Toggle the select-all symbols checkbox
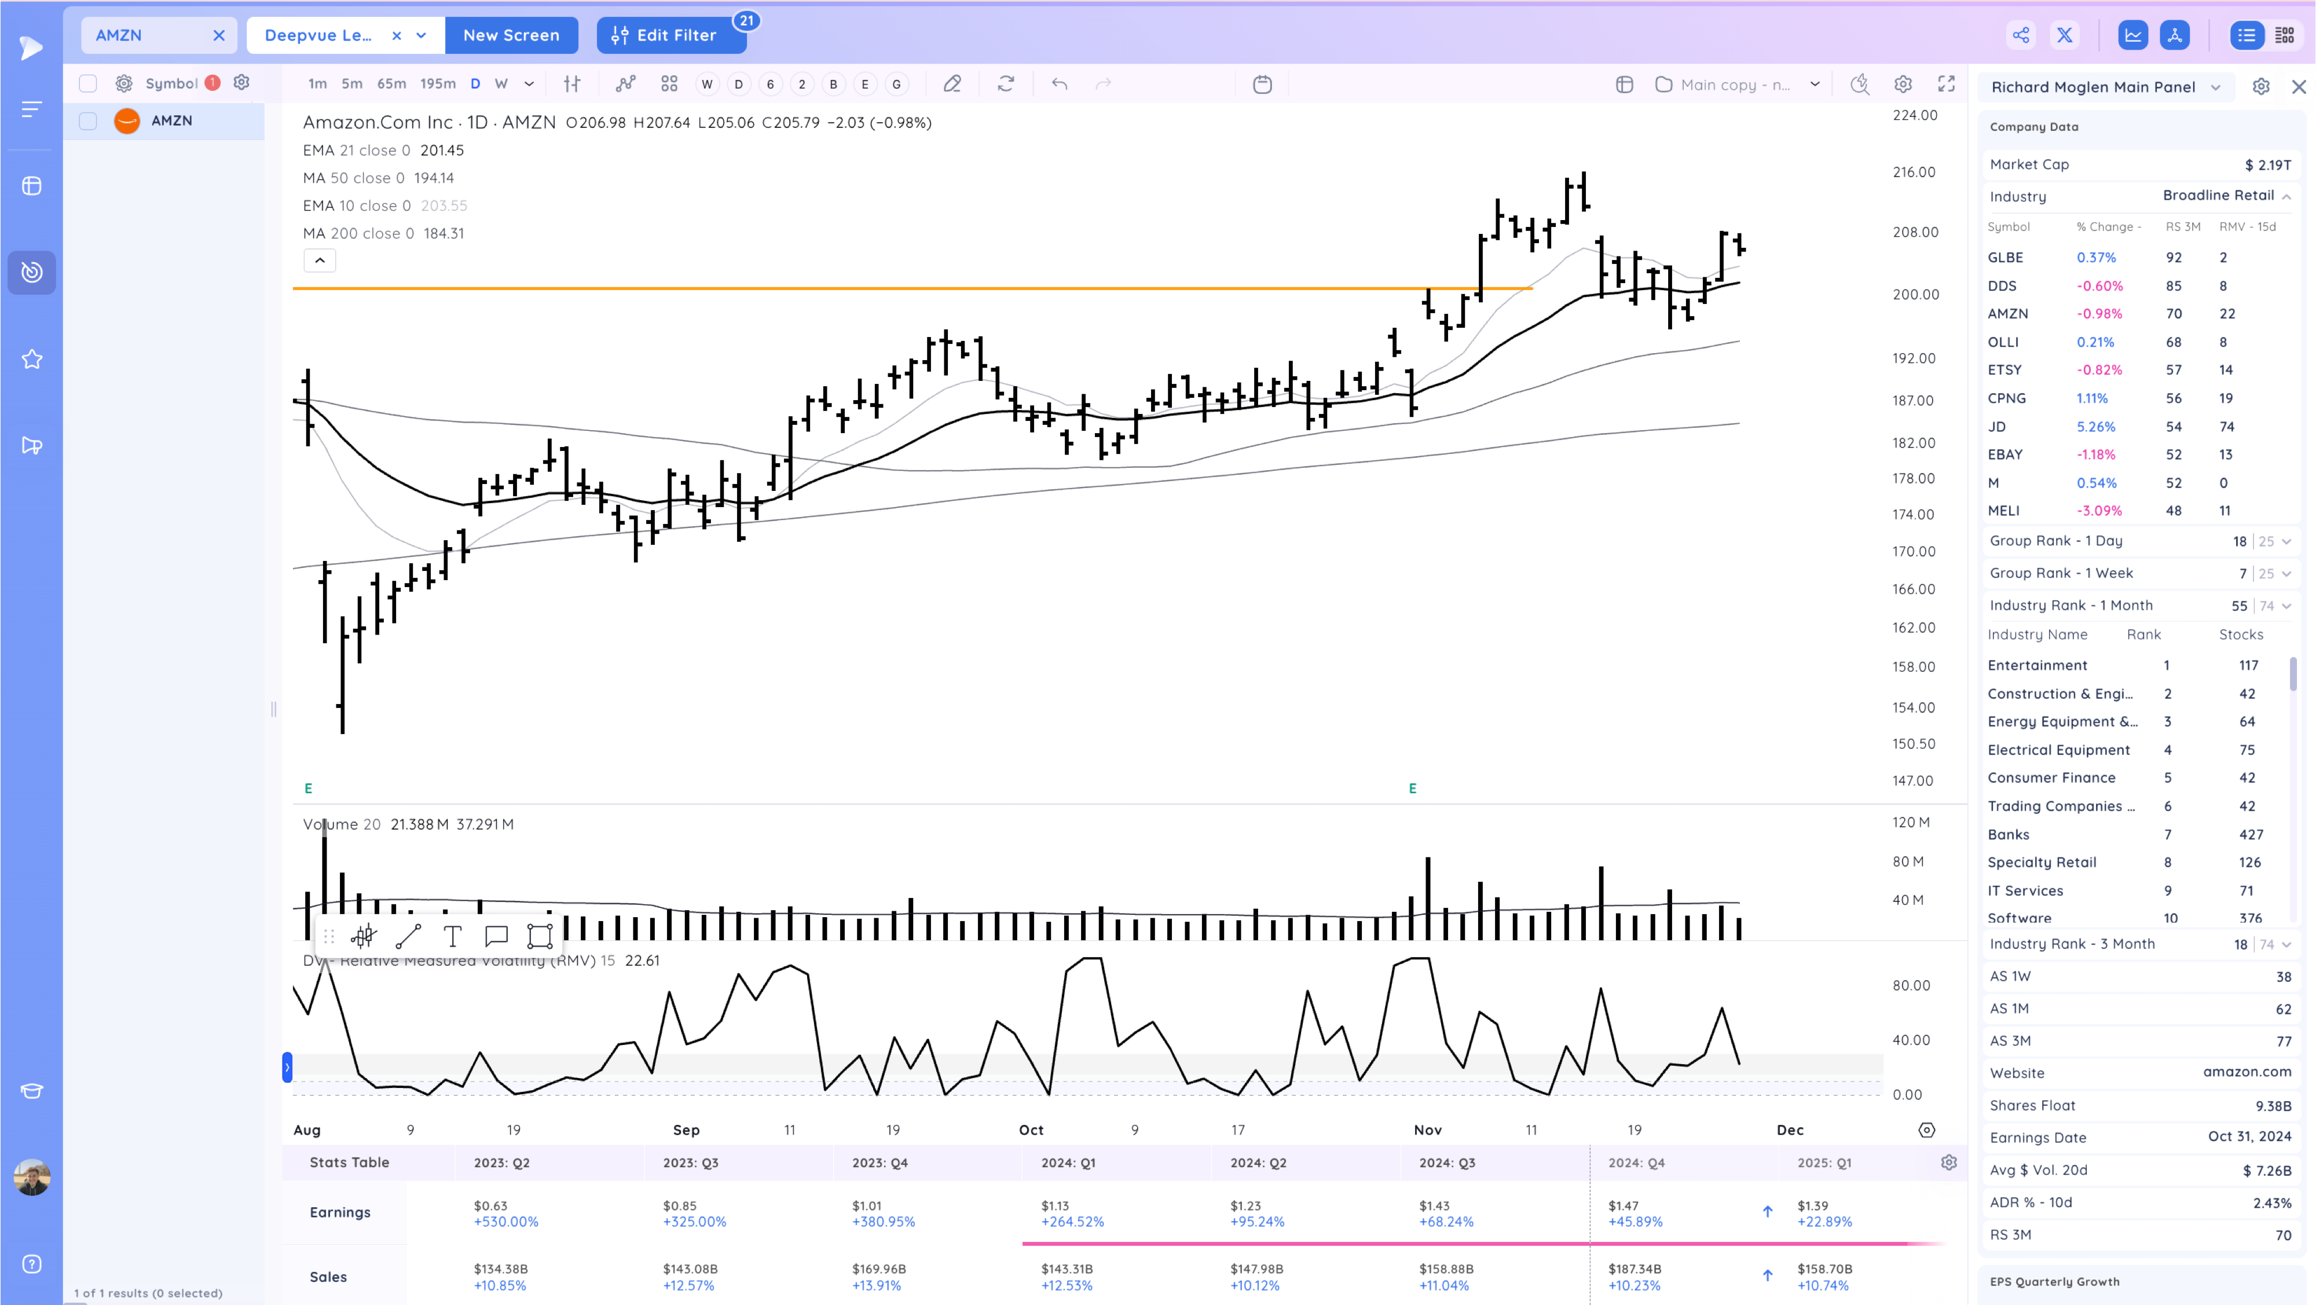Screen dimensions: 2316x1305 tap(87, 83)
